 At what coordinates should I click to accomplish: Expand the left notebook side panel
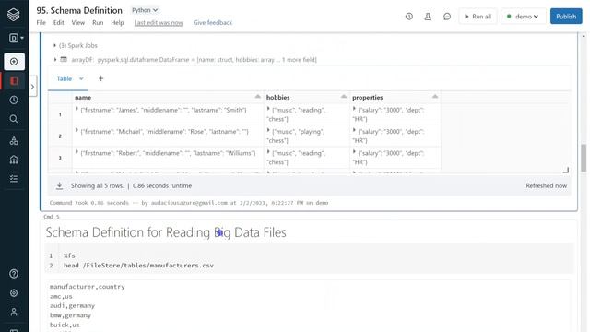[x=33, y=87]
